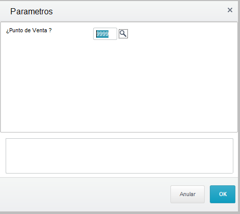240x214 pixels.
Task: Close the Parametros dialog with X
Action: click(230, 10)
